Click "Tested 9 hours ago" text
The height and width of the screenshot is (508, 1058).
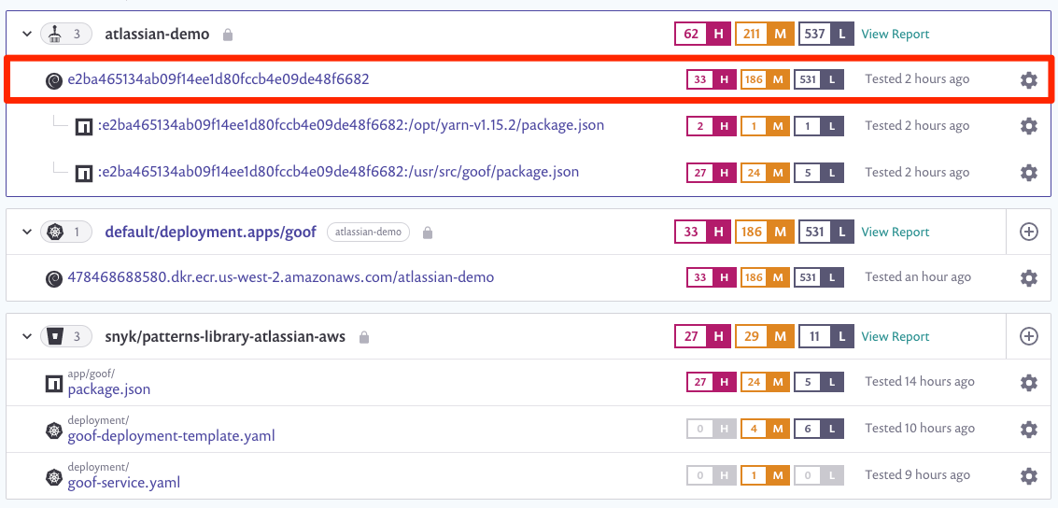pyautogui.click(x=918, y=475)
